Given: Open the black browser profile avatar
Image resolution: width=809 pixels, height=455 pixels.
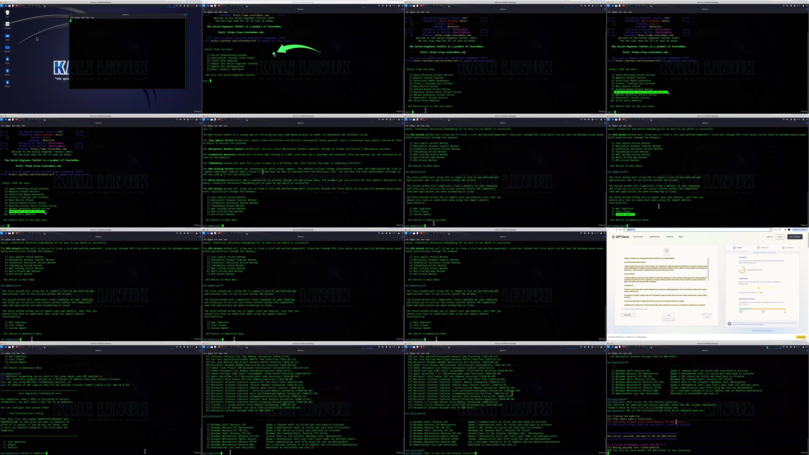Looking at the screenshot, I should pyautogui.click(x=789, y=230).
